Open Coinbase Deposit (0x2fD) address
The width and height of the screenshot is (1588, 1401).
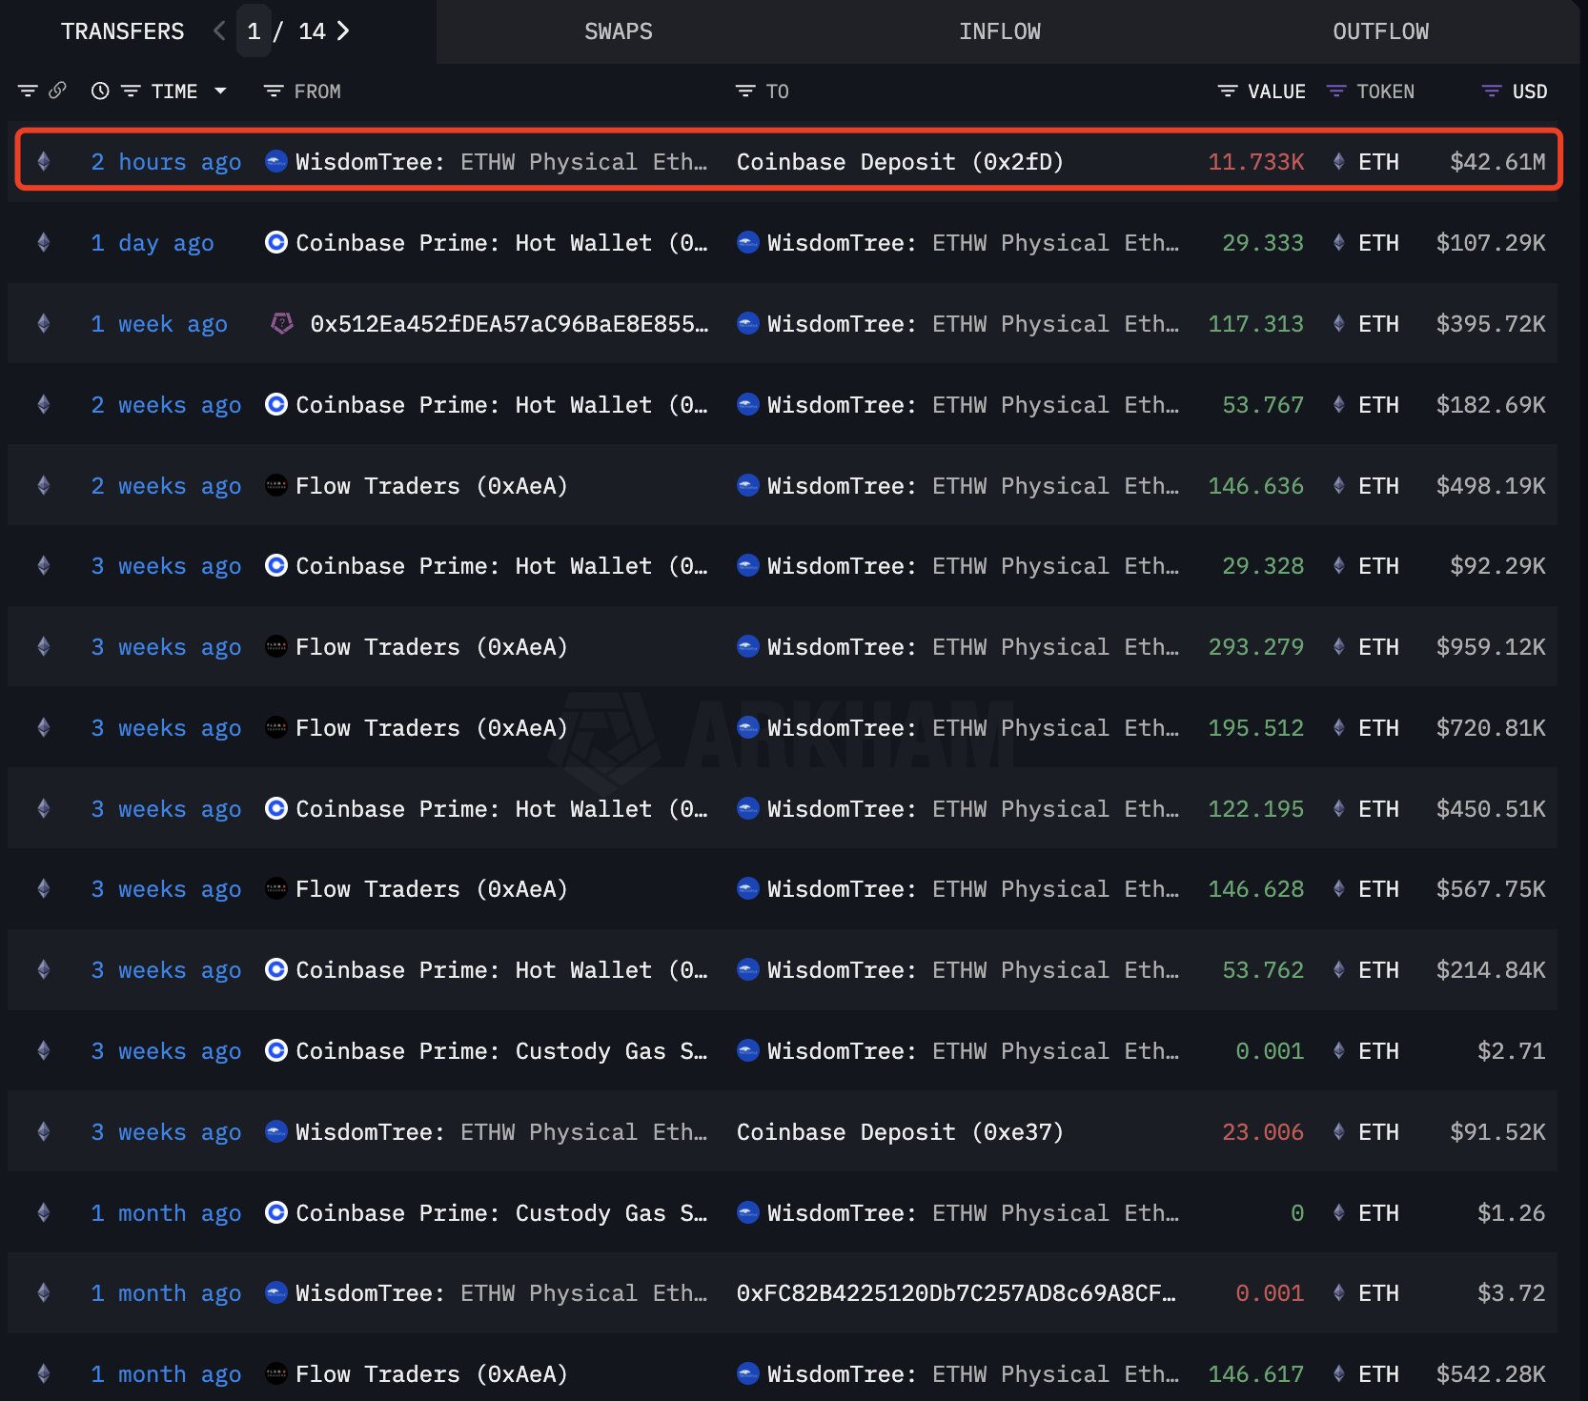899,162
